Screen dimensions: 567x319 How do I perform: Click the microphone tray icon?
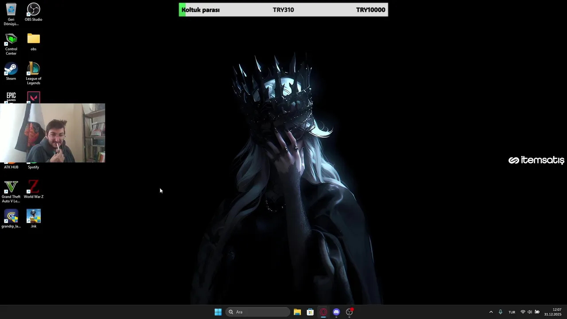tap(501, 312)
